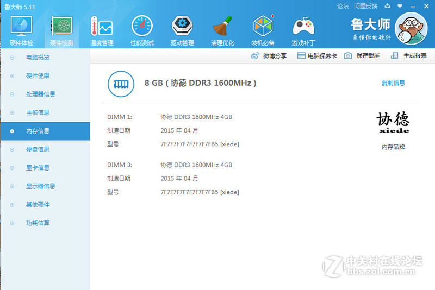435x290 pixels.
Task: Minimize the 鲁大师 window
Action: tap(413, 6)
